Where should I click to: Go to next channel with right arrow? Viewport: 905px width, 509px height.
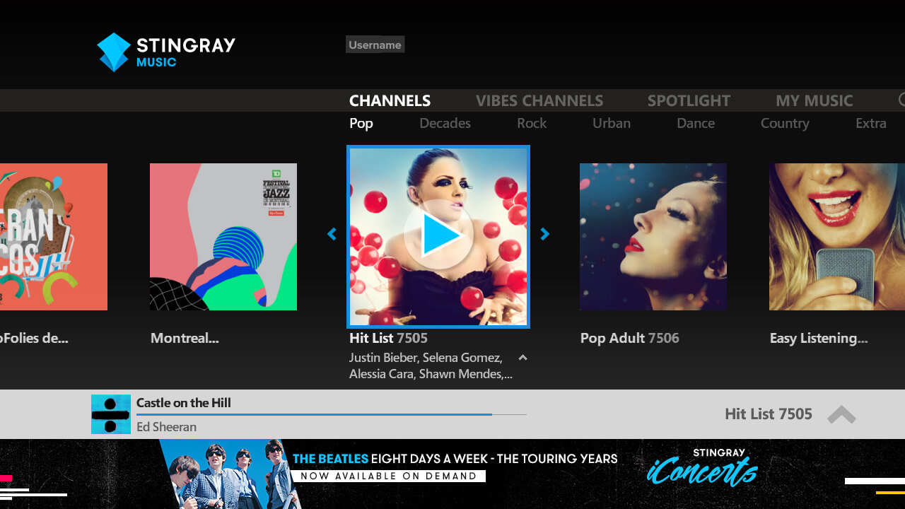click(x=544, y=234)
